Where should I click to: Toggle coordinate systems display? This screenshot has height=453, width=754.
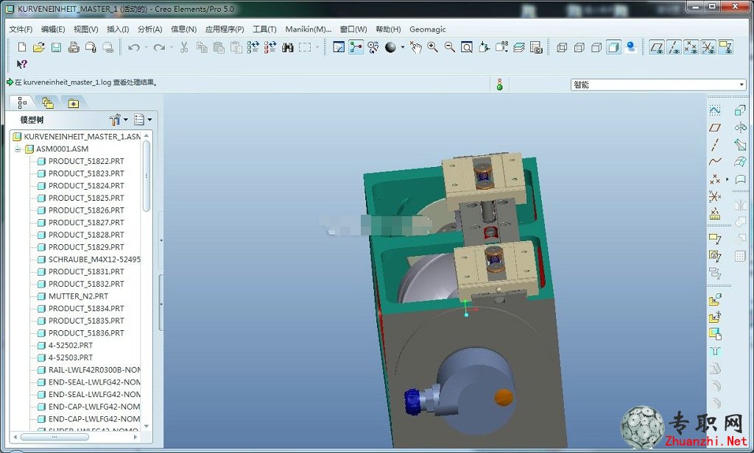pos(708,47)
